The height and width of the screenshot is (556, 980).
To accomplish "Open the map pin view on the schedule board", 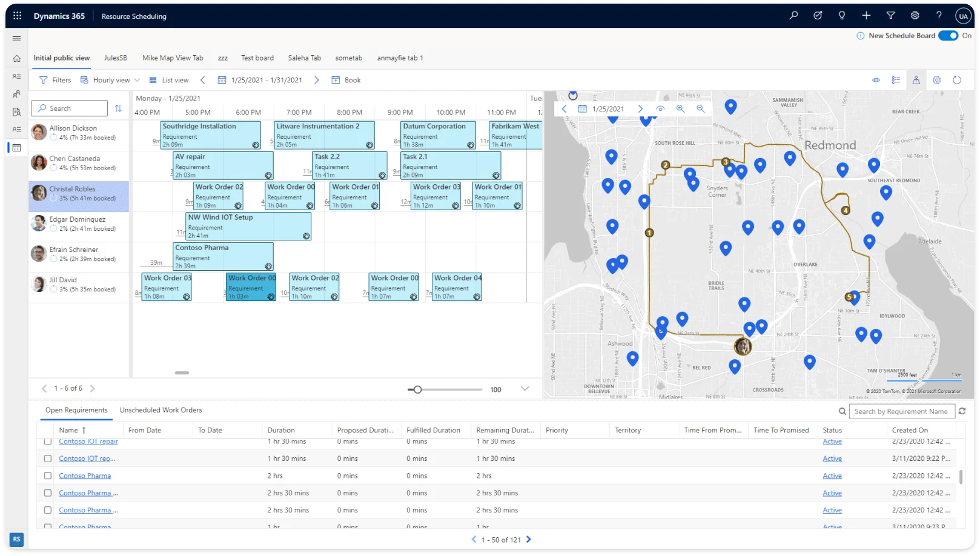I will (916, 79).
